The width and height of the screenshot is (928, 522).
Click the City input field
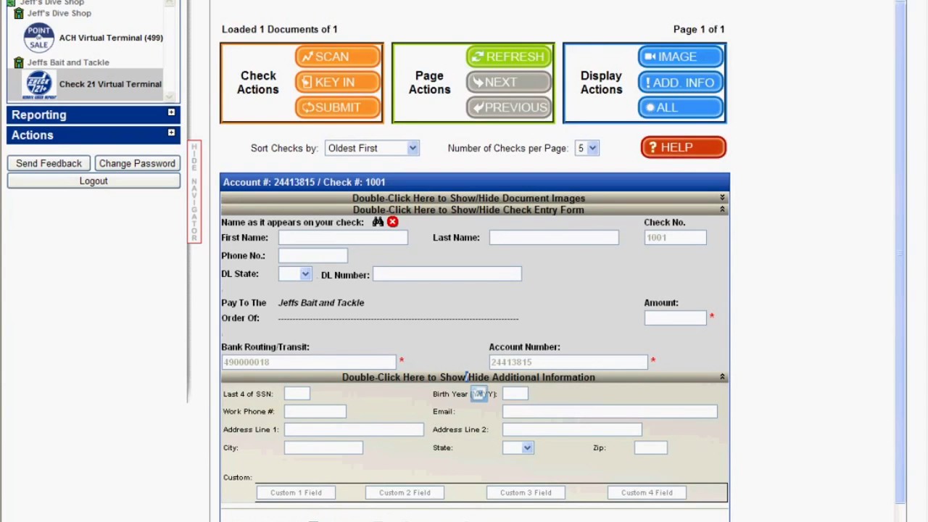coord(323,448)
